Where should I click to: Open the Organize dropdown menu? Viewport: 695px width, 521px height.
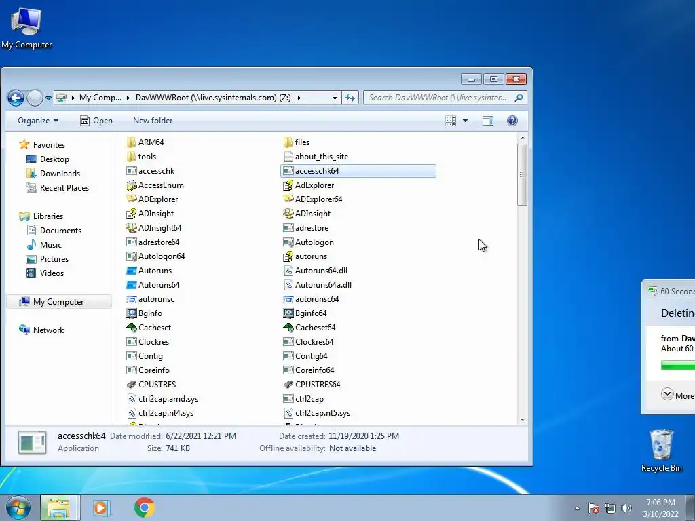pyautogui.click(x=38, y=121)
